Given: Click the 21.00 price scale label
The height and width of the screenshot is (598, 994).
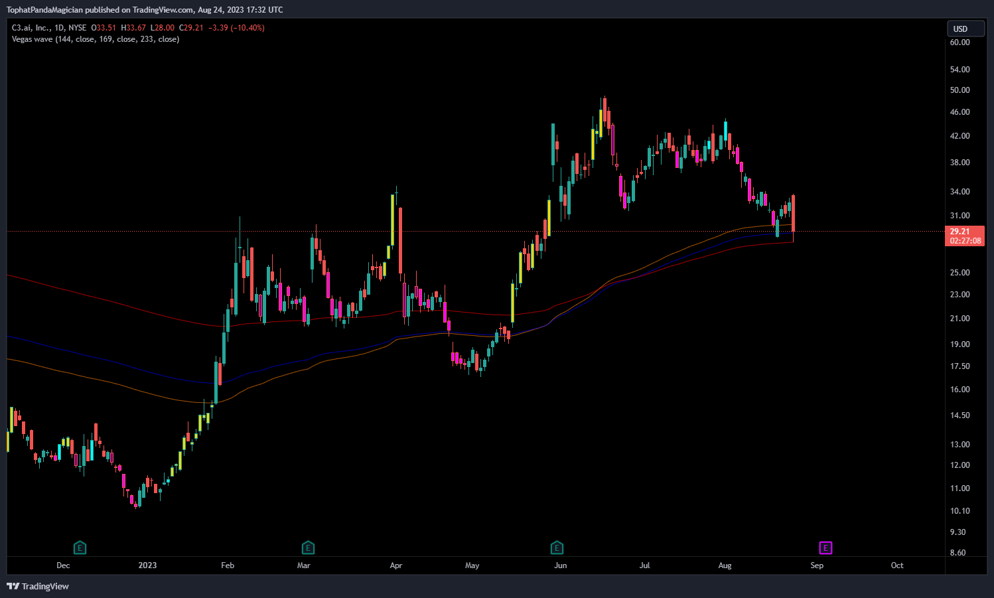Looking at the screenshot, I should (x=959, y=319).
